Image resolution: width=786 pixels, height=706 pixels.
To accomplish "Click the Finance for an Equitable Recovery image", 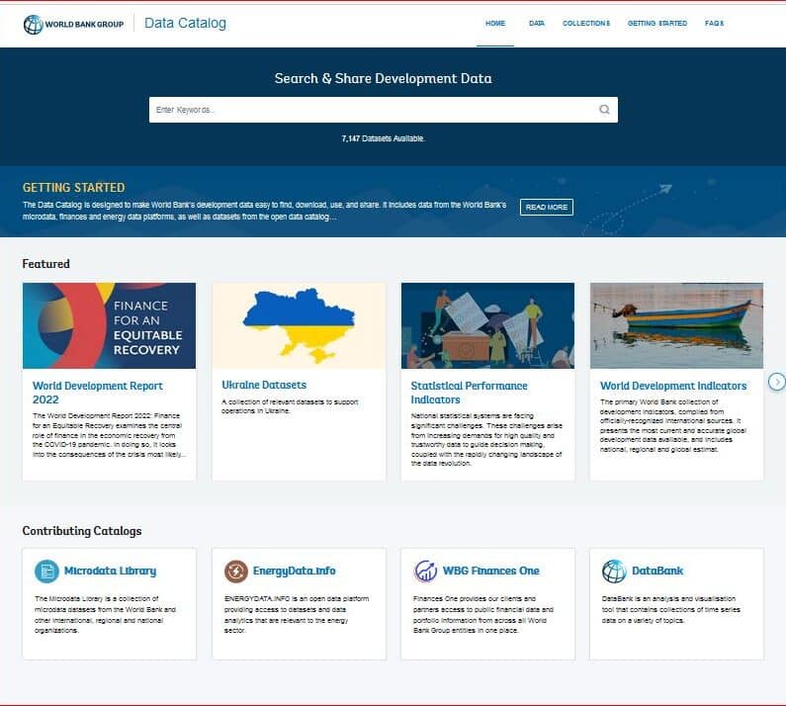I will [x=109, y=325].
